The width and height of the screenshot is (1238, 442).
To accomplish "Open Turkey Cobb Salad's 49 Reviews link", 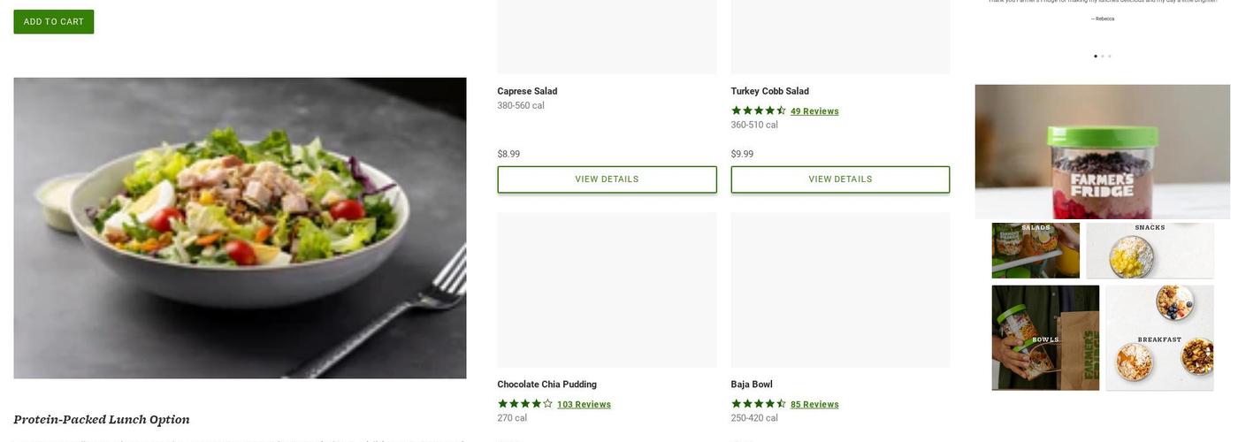I will point(814,111).
